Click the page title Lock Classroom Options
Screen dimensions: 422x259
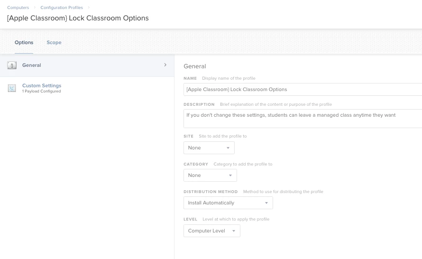(x=78, y=18)
